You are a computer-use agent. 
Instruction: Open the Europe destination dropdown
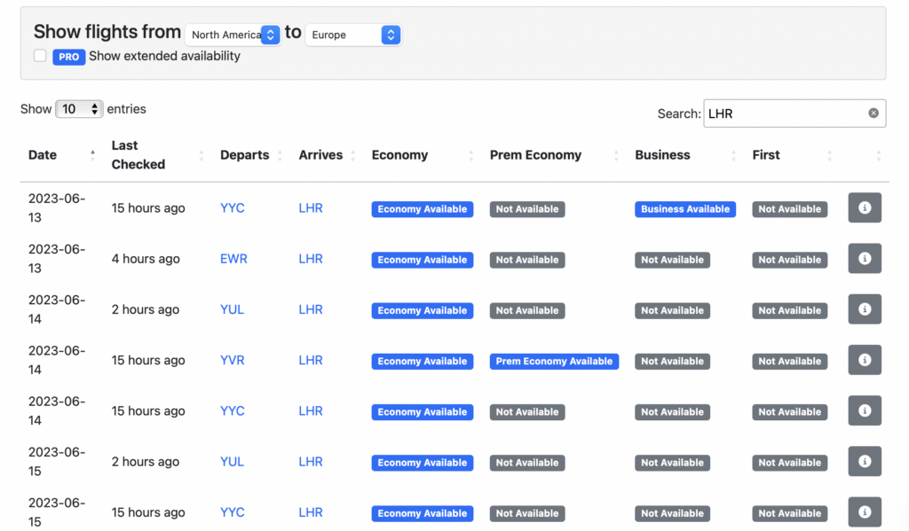[x=352, y=35]
